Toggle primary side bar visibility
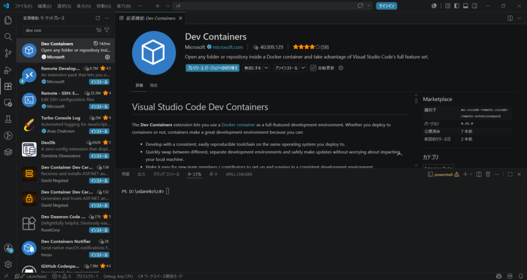Viewport: 527px width, 280px height. point(456,6)
